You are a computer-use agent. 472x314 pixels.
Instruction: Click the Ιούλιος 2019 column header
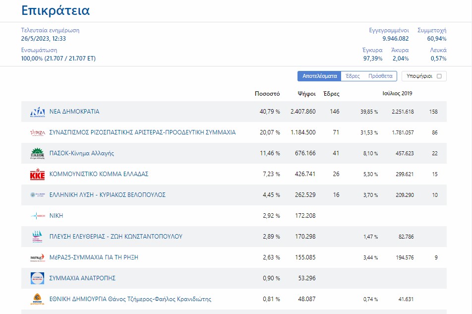click(397, 93)
